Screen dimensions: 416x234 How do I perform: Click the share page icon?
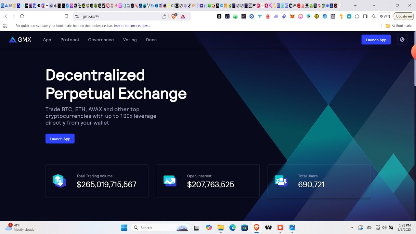click(x=164, y=16)
